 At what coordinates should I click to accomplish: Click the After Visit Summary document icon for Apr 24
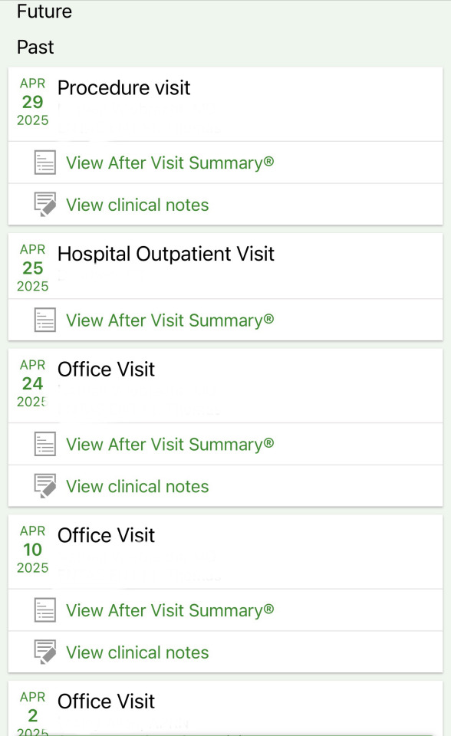point(45,444)
